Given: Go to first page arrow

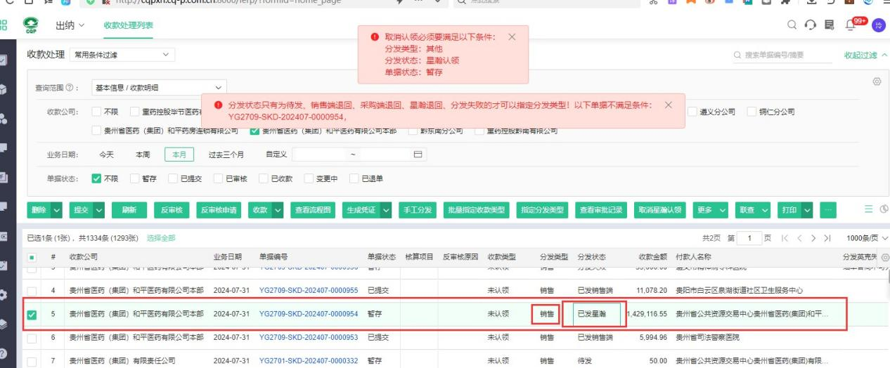Looking at the screenshot, I should pos(785,239).
